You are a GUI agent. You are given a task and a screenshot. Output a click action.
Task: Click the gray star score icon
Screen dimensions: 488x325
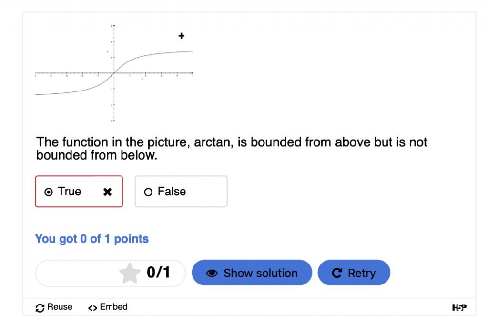click(x=130, y=273)
